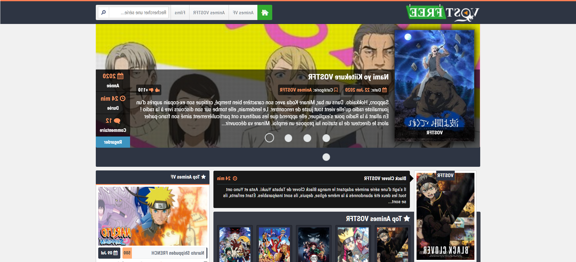Click the green home icon

pos(265,12)
